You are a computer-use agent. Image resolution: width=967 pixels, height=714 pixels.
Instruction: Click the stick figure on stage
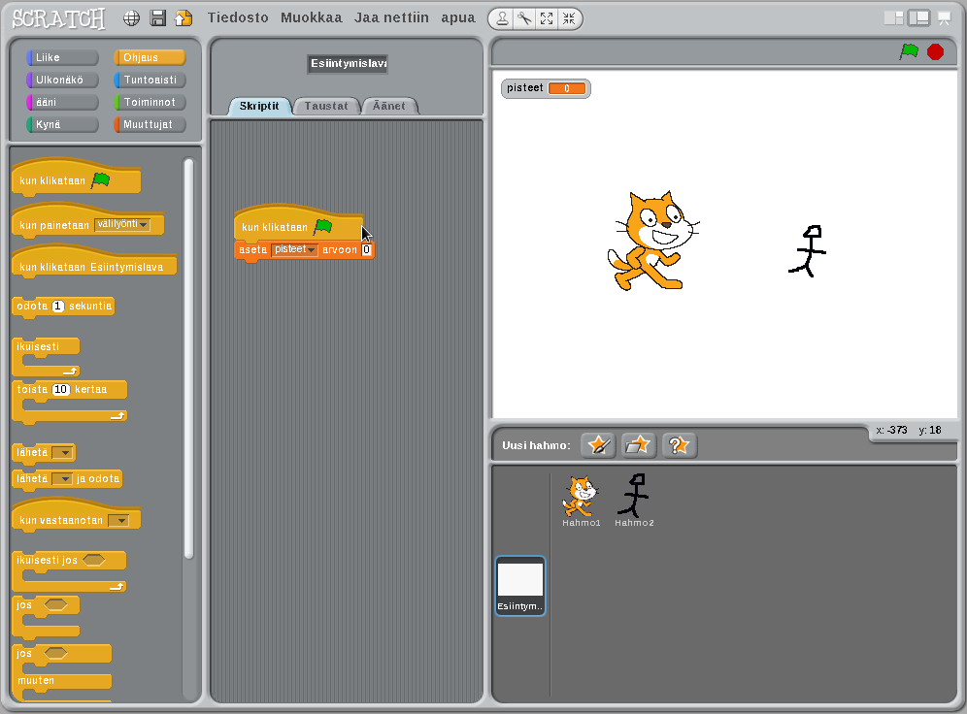807,250
